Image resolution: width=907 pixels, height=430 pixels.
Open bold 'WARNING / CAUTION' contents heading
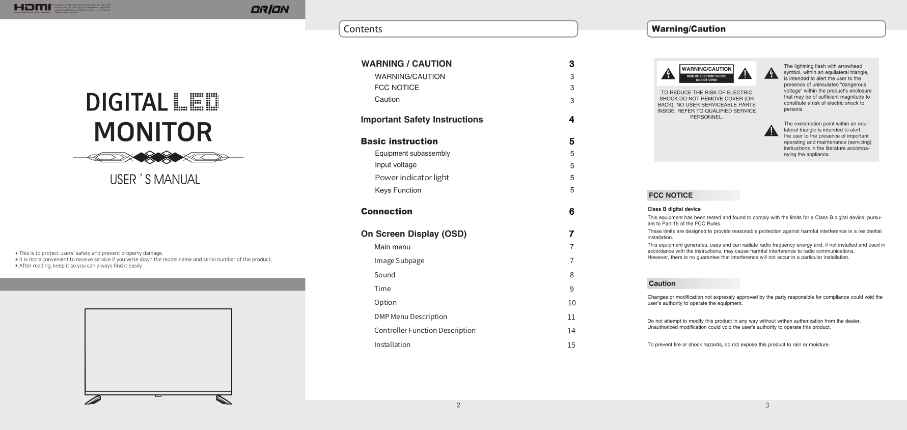(x=406, y=64)
